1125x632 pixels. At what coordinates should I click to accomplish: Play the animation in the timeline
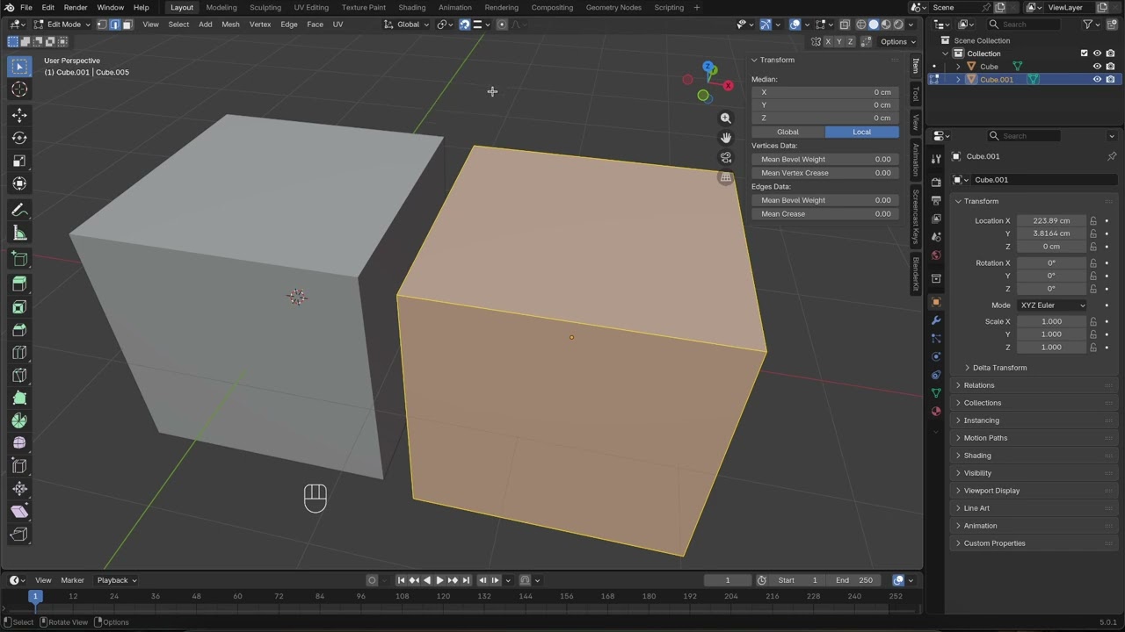coord(439,580)
